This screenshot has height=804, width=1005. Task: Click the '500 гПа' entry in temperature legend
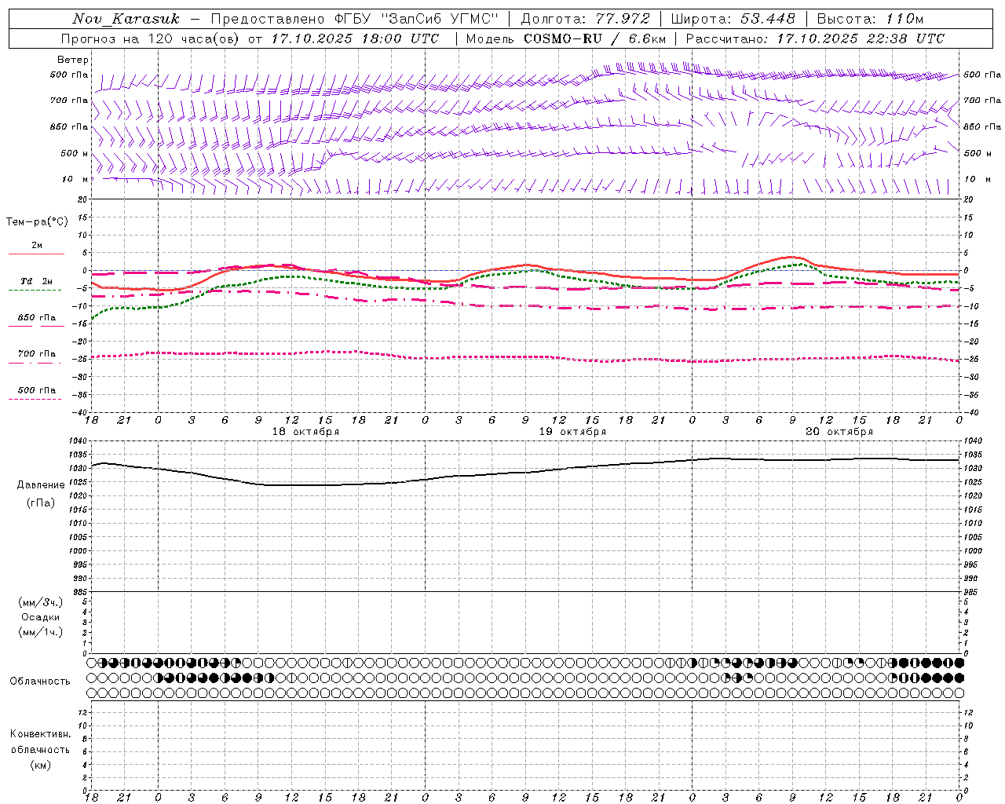coord(37,390)
